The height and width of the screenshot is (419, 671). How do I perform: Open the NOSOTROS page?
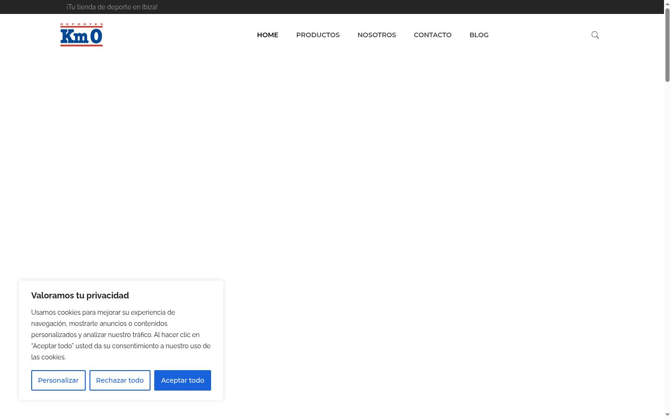coord(377,35)
